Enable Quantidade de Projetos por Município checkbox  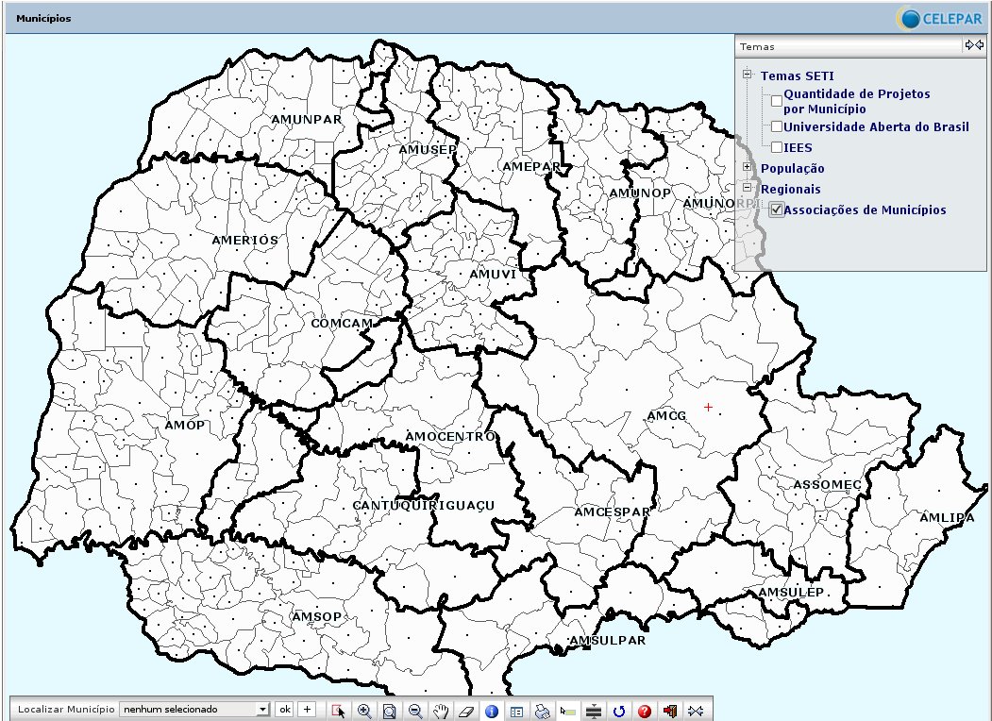click(777, 101)
